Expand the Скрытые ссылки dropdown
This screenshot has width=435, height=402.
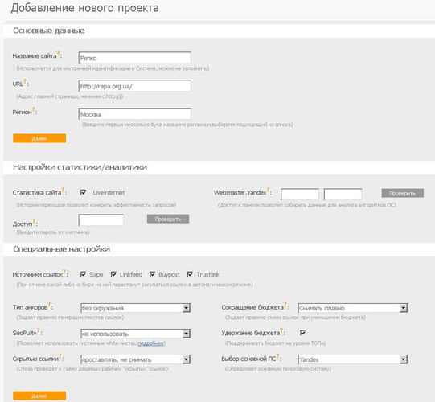[x=135, y=359]
